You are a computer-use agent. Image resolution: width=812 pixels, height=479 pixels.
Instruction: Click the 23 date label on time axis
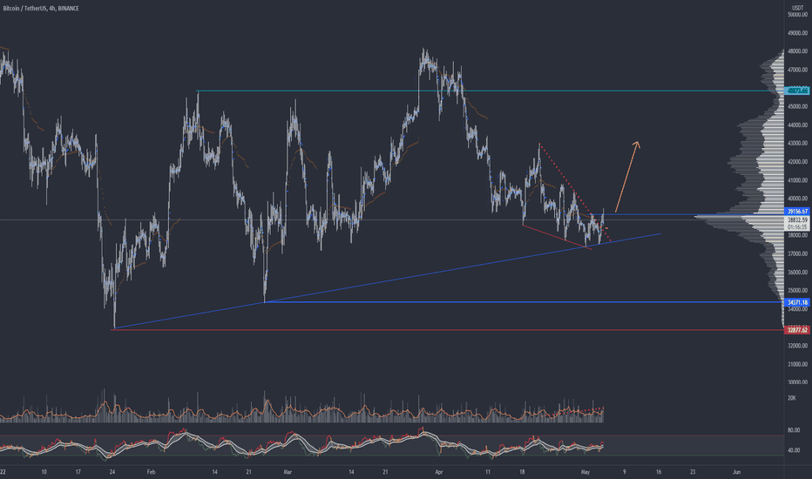(693, 472)
